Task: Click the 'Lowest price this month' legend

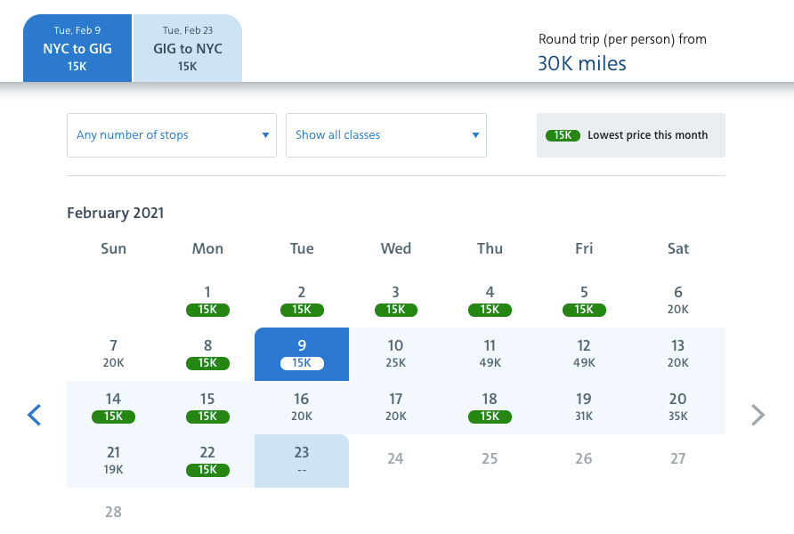Action: click(x=631, y=135)
